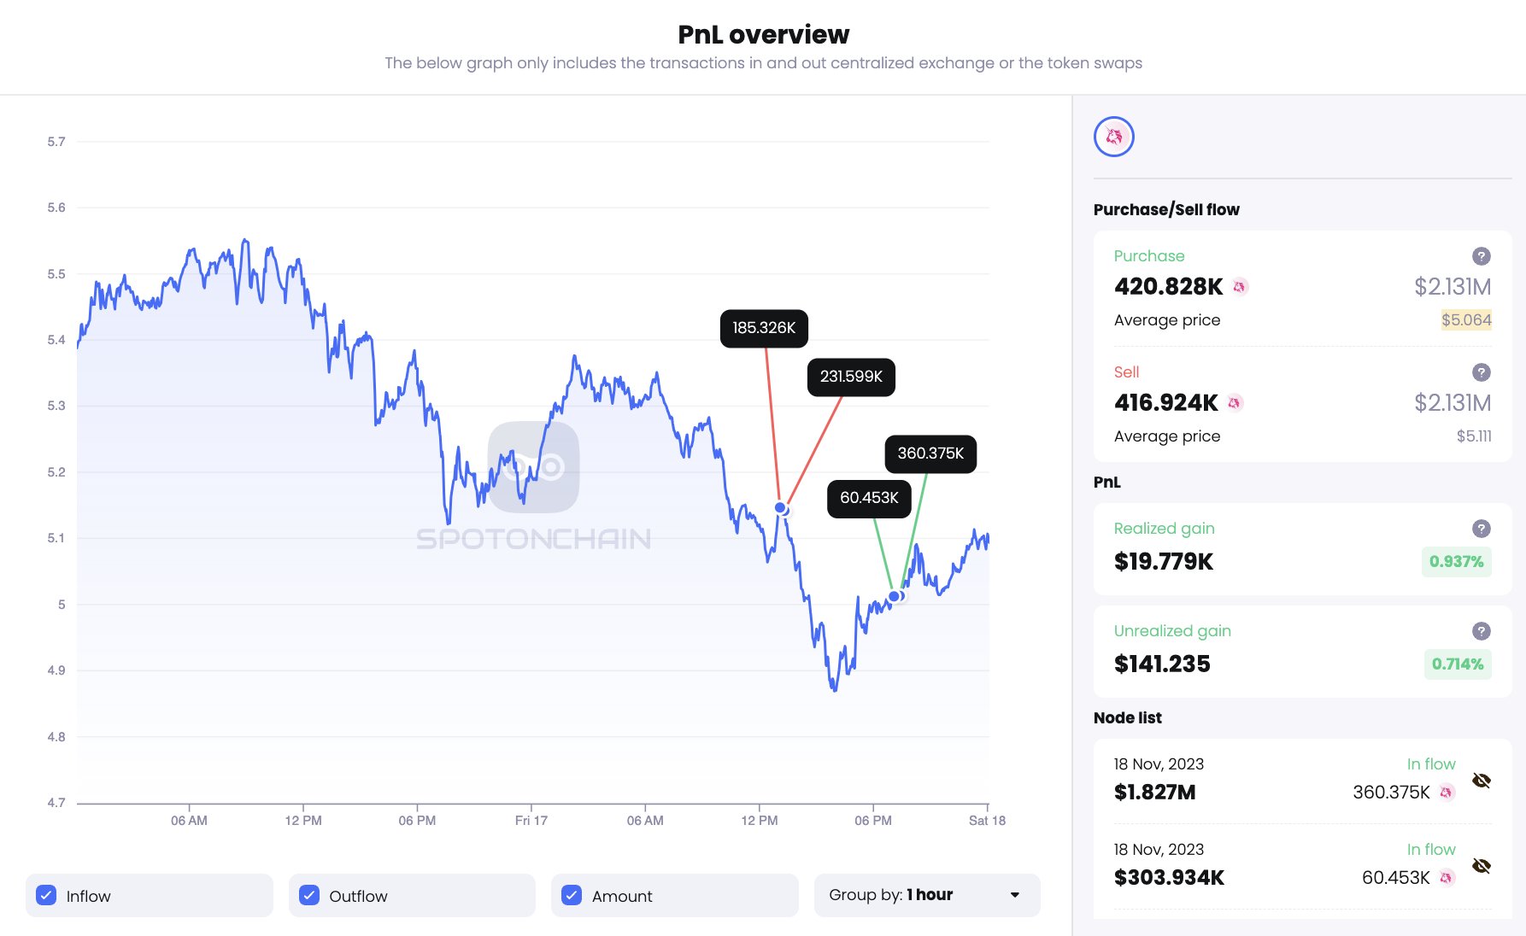Open the Group by 1 hour dropdown

pos(926,895)
